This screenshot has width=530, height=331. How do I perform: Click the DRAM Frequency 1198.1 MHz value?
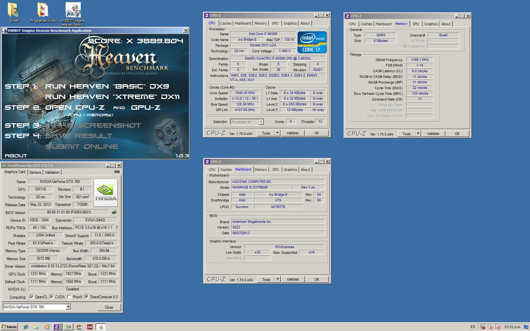pos(420,60)
